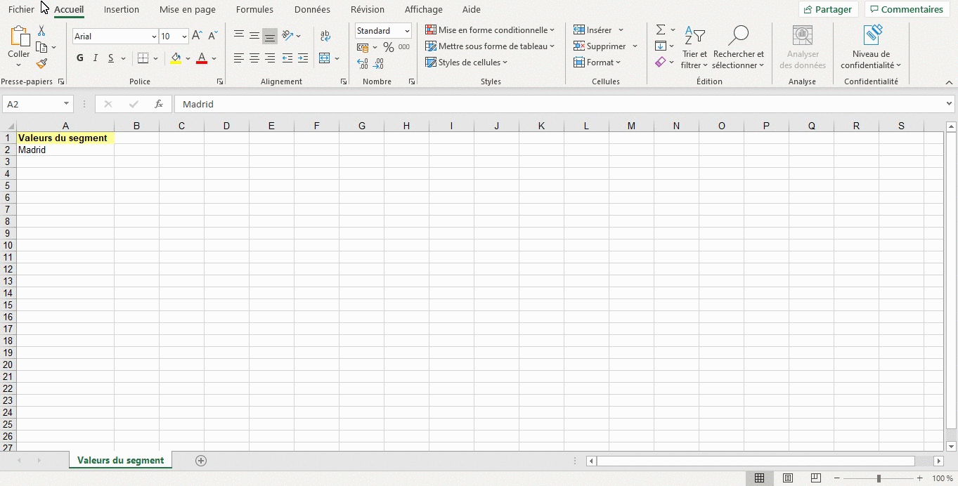Image resolution: width=958 pixels, height=486 pixels.
Task: Click Niveau de confidentialité button
Action: 872,48
